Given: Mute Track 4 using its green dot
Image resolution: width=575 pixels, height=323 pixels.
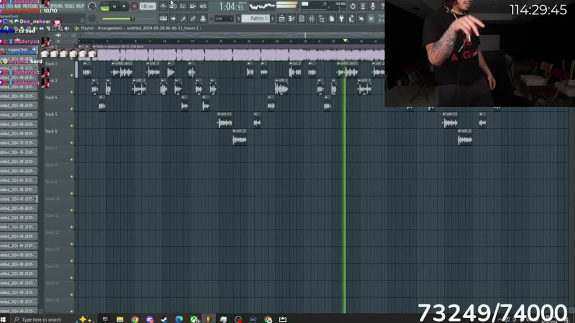Looking at the screenshot, I should tap(72, 109).
